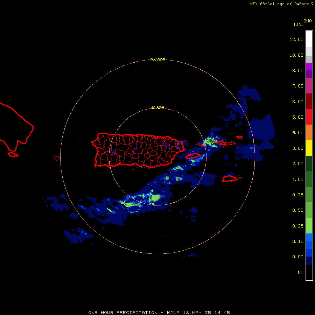Click the OHA product label
The image size is (315, 315).
tap(308, 21)
